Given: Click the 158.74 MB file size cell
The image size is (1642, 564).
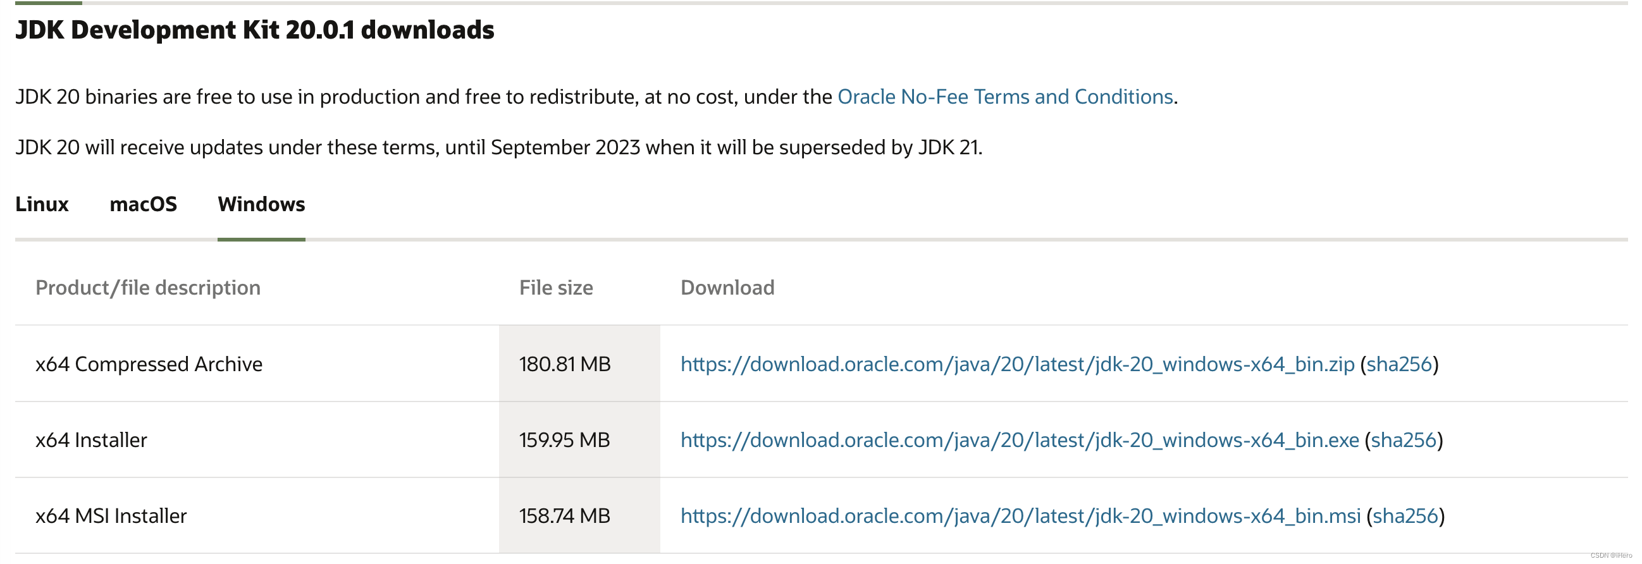Looking at the screenshot, I should point(564,515).
